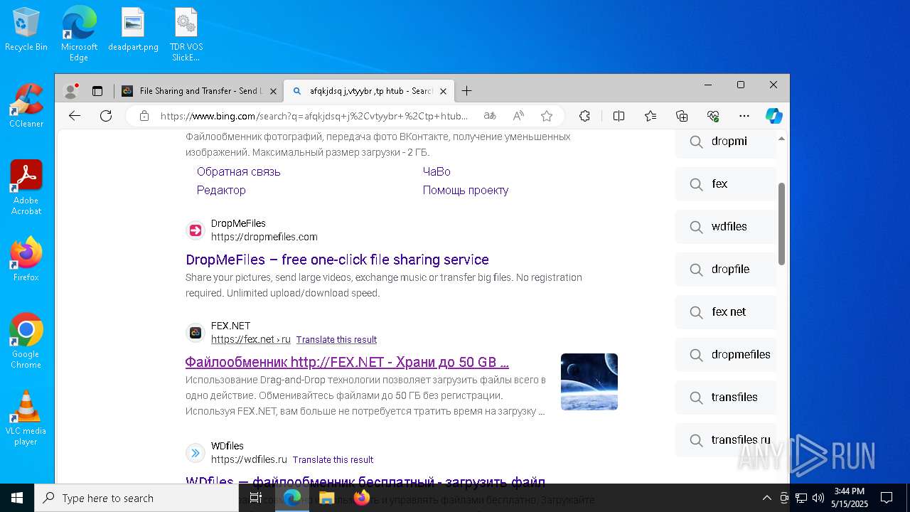The width and height of the screenshot is (910, 512).
Task: Go back using the Edge back arrow
Action: coord(75,116)
